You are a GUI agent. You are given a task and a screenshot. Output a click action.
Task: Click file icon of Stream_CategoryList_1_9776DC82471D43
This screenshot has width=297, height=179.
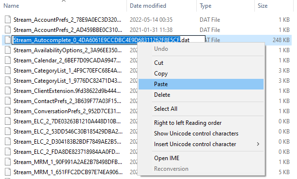pyautogui.click(x=8, y=81)
